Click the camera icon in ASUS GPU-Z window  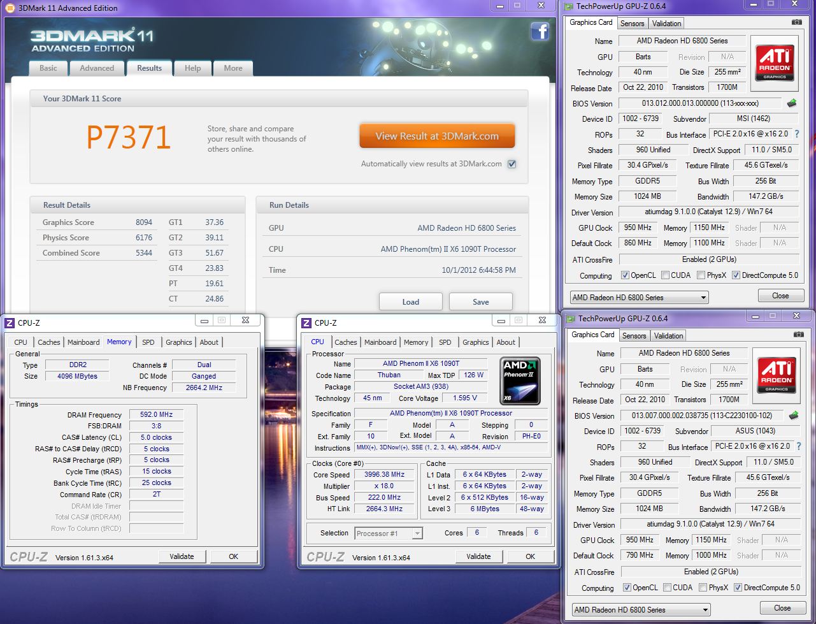[x=798, y=335]
